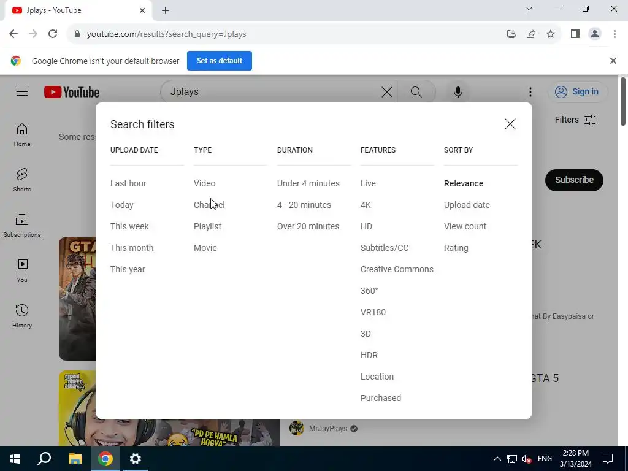Bookmark this tab star icon
The height and width of the screenshot is (471, 628).
[551, 34]
